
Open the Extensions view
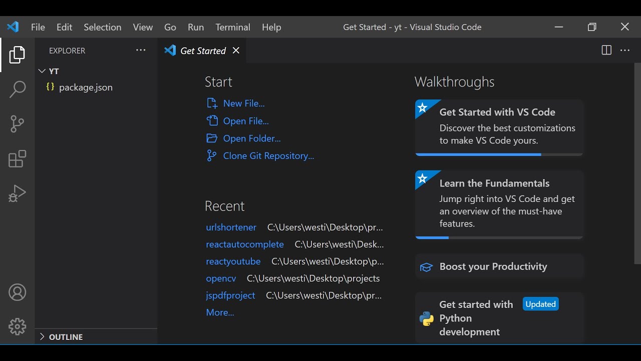tap(17, 159)
